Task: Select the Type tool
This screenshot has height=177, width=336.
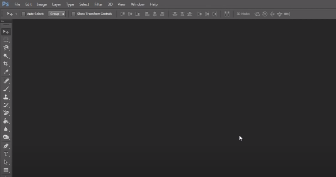Action: pos(6,154)
